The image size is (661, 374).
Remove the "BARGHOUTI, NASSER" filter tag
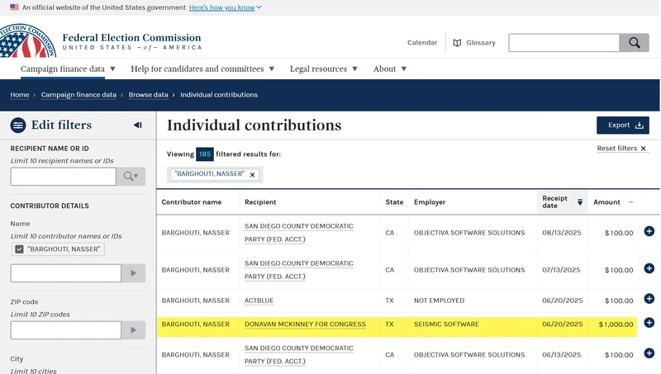tap(252, 174)
